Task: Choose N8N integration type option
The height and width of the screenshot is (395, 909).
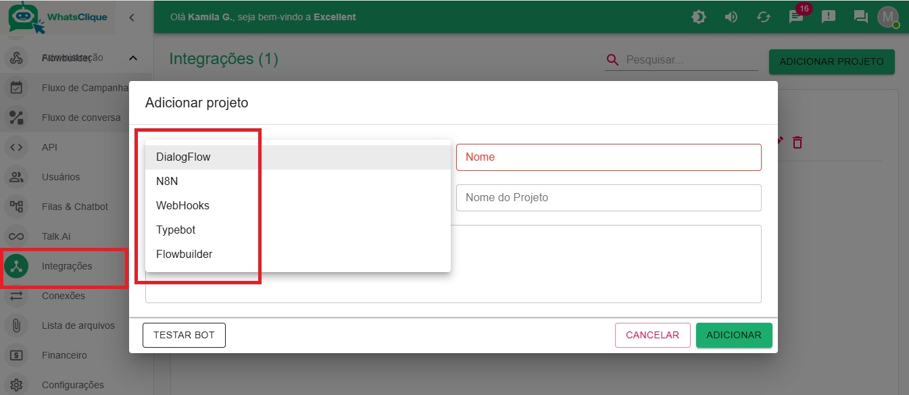Action: point(167,182)
